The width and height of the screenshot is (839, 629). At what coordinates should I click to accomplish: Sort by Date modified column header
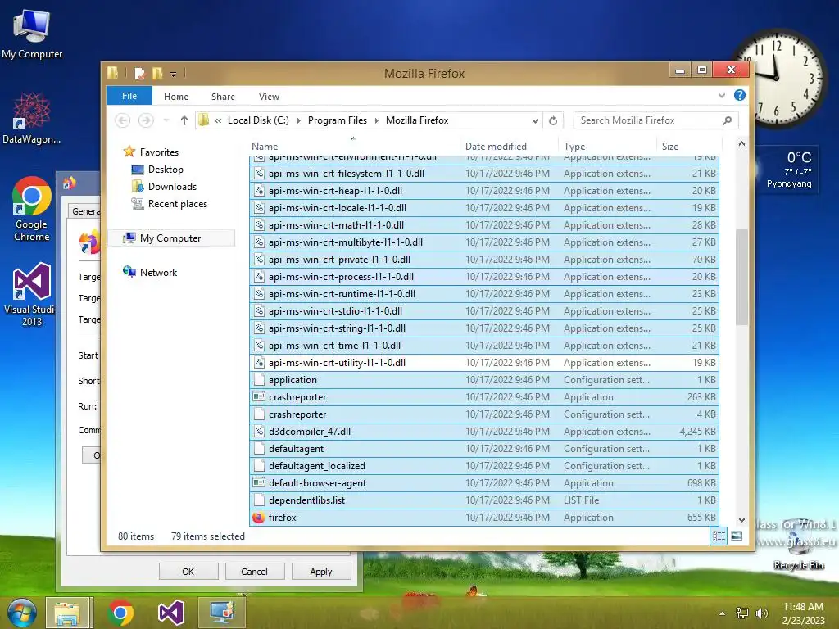click(509, 146)
